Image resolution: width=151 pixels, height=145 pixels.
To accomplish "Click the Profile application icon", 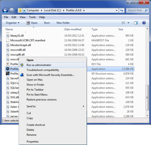I will point(8,69).
